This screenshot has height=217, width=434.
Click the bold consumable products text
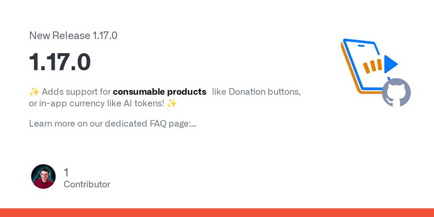(x=160, y=92)
